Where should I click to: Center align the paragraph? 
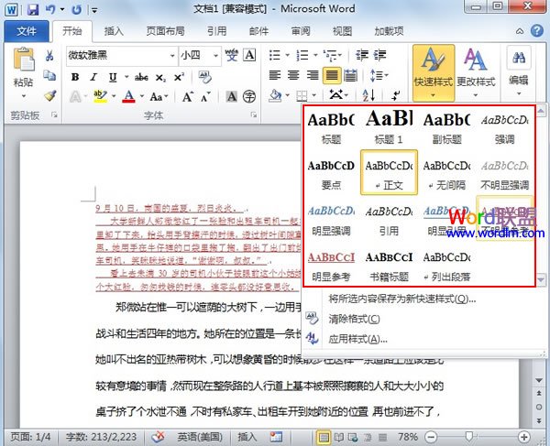(293, 75)
